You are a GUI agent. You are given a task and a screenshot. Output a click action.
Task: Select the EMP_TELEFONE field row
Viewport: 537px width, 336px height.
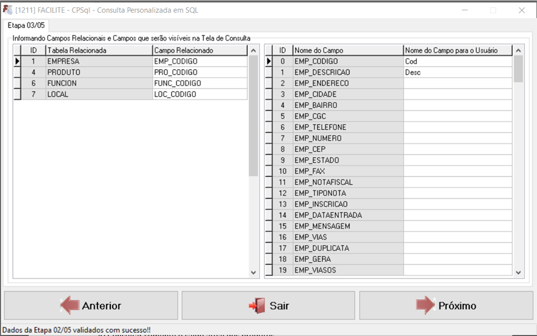[389, 127]
